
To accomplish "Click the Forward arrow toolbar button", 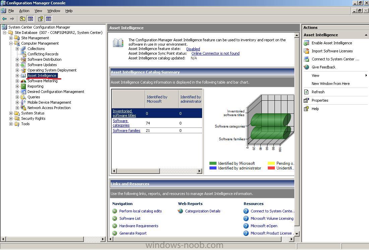I will (x=12, y=19).
